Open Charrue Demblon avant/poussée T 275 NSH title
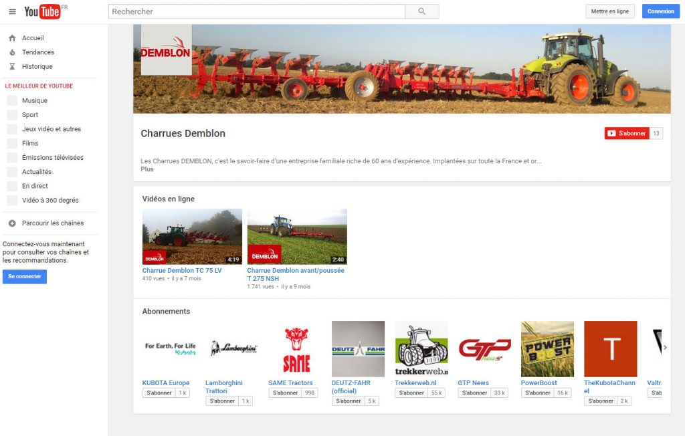 pyautogui.click(x=296, y=274)
